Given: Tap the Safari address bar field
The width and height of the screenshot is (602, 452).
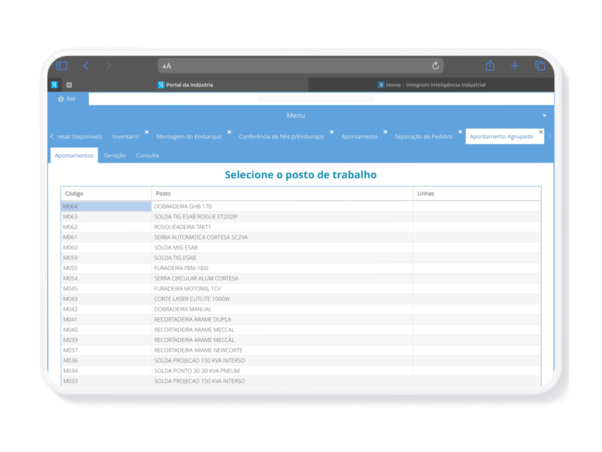Looking at the screenshot, I should [x=300, y=66].
